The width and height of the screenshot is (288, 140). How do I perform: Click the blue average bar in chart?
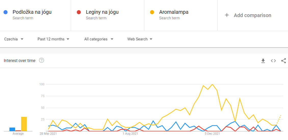pyautogui.click(x=12, y=129)
